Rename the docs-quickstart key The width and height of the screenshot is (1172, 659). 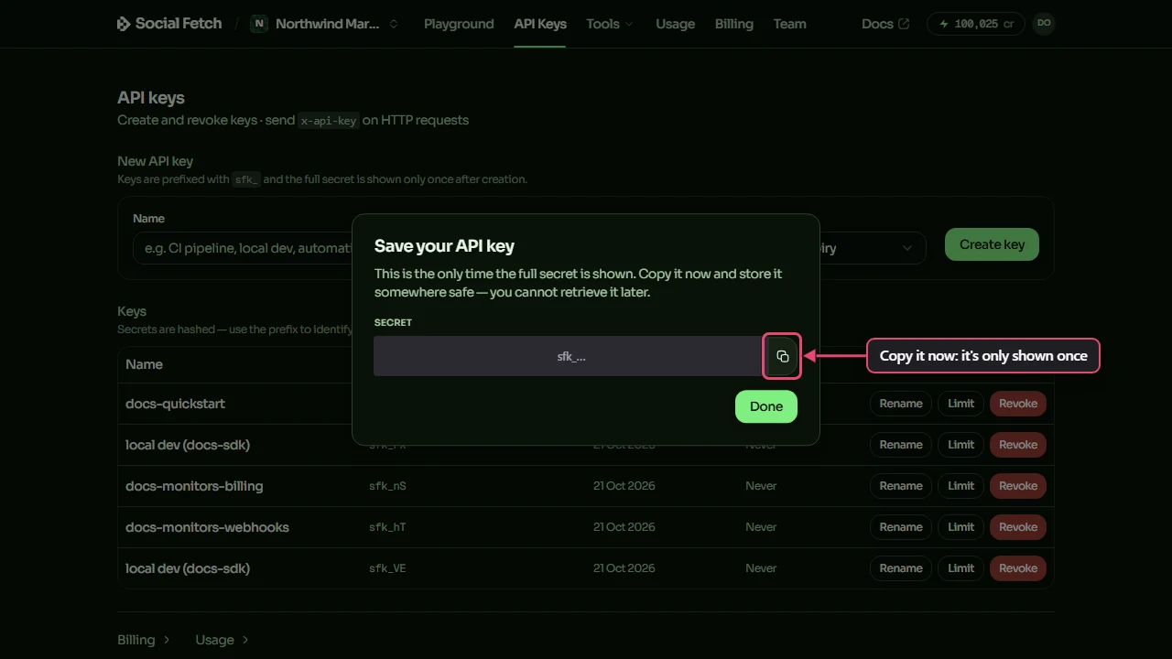click(x=901, y=404)
